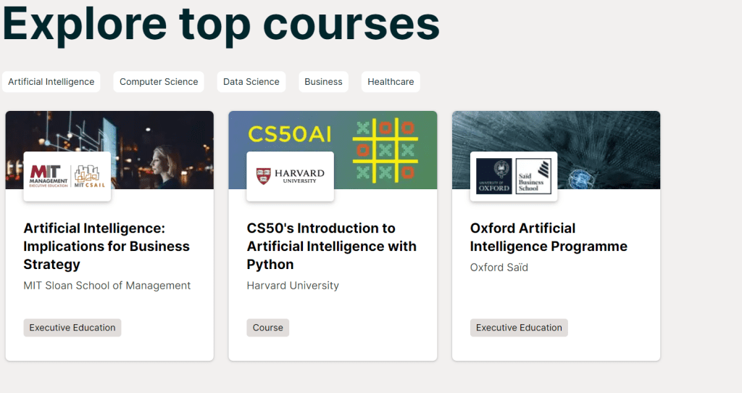Click the Harvard University provider name text

(x=293, y=286)
